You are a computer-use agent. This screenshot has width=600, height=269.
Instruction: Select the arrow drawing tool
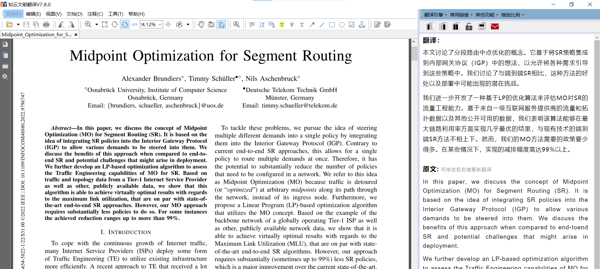coord(312,25)
